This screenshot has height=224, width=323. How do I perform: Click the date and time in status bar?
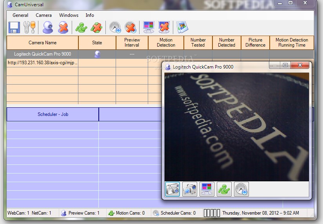coord(261,213)
